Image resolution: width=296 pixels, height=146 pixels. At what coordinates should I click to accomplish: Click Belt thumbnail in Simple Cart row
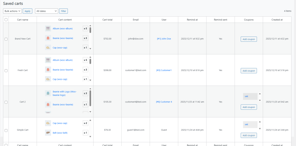48,133
